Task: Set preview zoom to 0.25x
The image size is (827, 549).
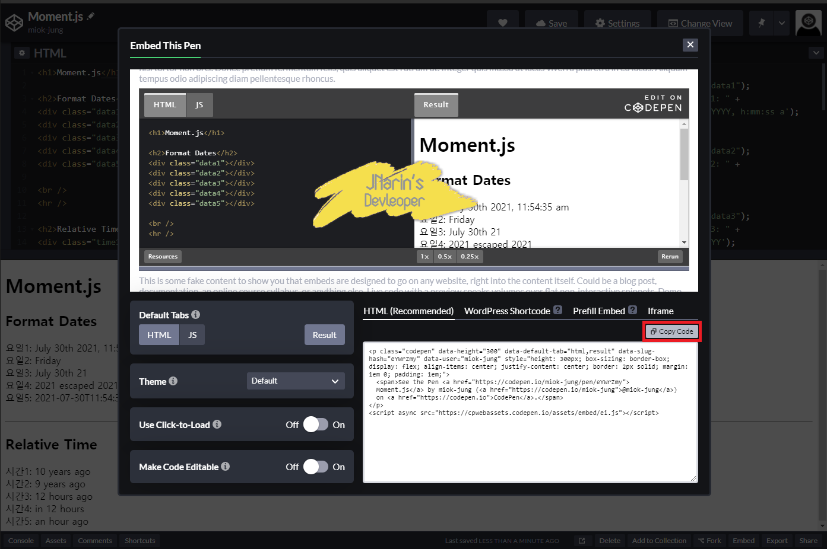Action: pos(470,257)
